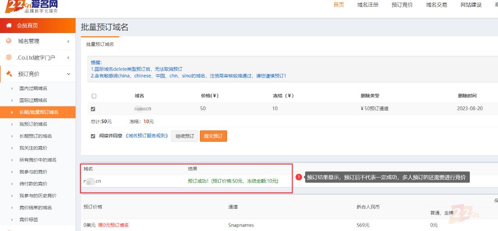Click the gear icon beside .Co.Ltd数字门户
Screen dimensions: 498x231
tap(9, 58)
